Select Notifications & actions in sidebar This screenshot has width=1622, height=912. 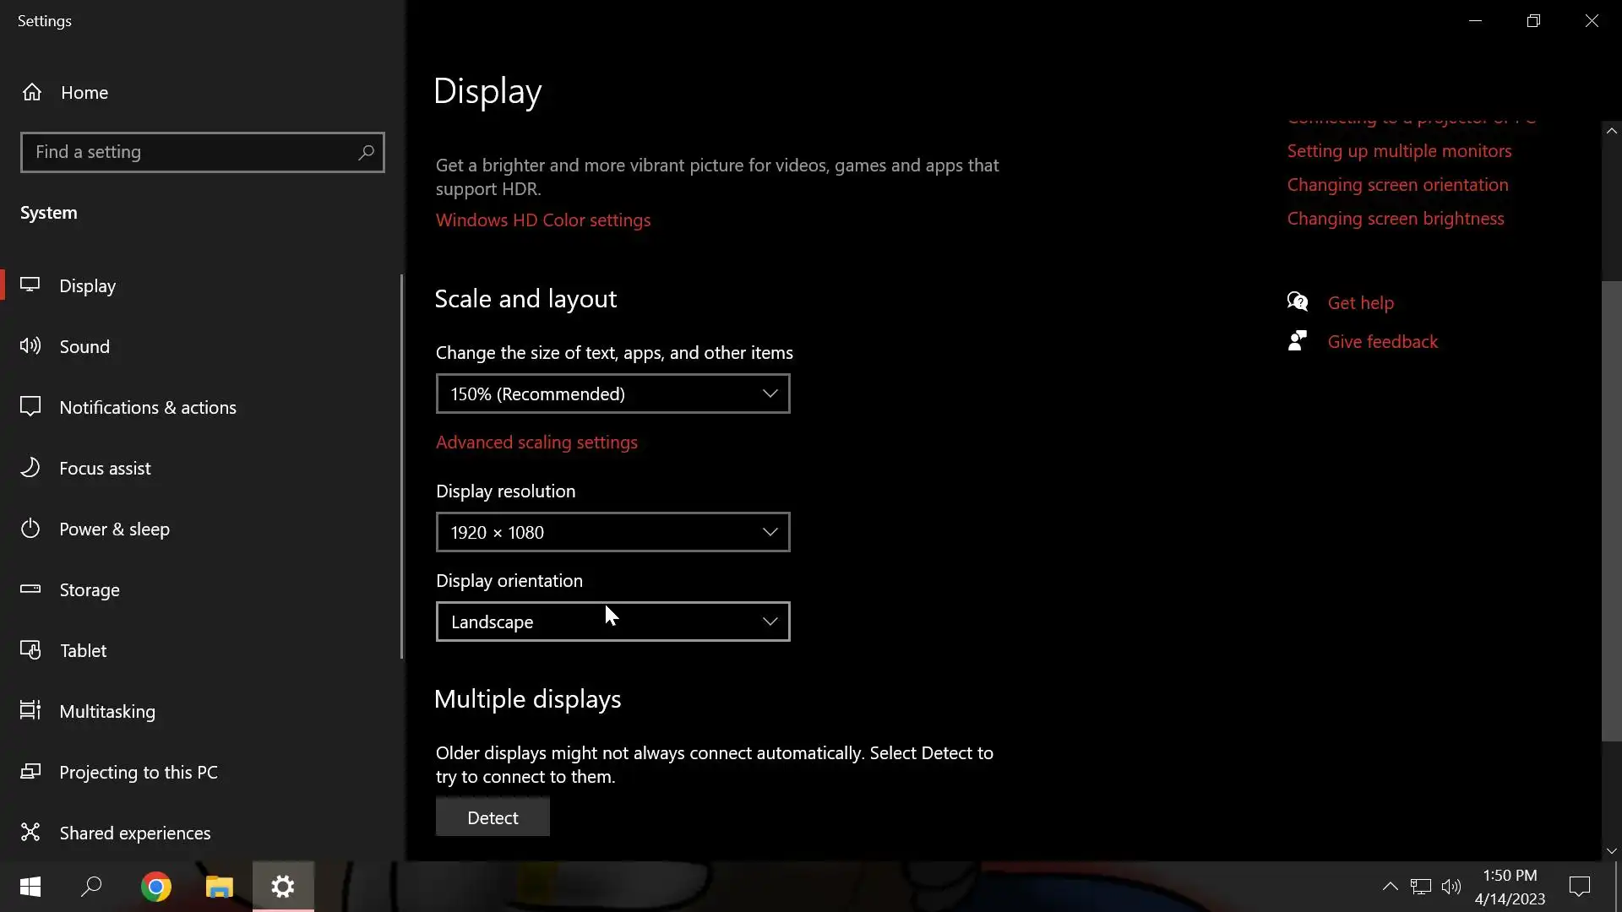[148, 407]
